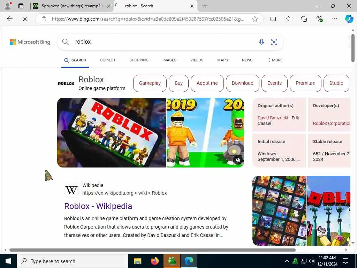This screenshot has height=268, width=357.
Task: Open the notifications action center
Action: 345,261
